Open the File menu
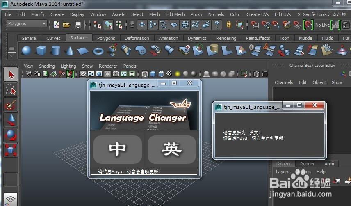This screenshot has width=351, height=206. point(8,14)
